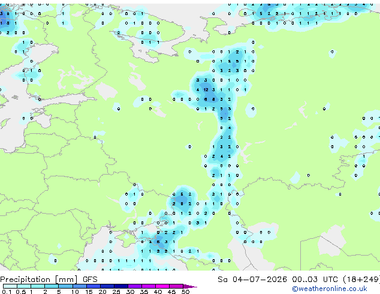Click the 'Precipitation' title text
380x294 pixels.
25,280
